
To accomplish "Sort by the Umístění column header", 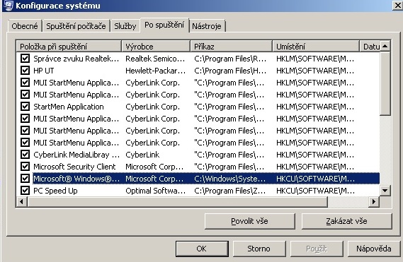I will click(x=316, y=47).
